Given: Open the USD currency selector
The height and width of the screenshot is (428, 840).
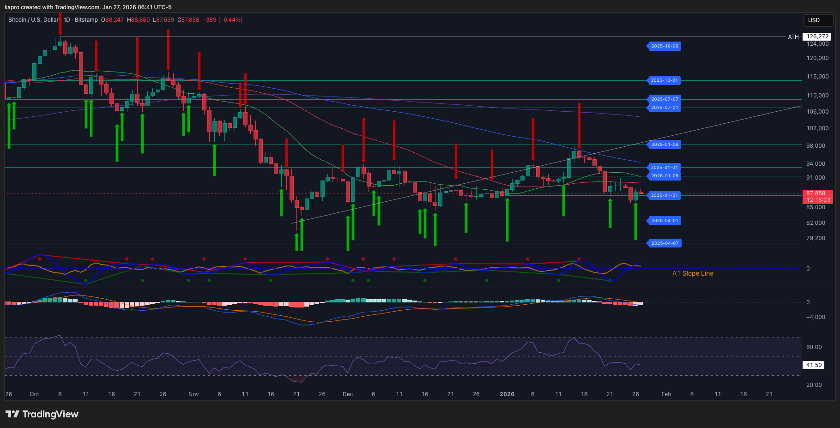Looking at the screenshot, I should click(x=818, y=20).
